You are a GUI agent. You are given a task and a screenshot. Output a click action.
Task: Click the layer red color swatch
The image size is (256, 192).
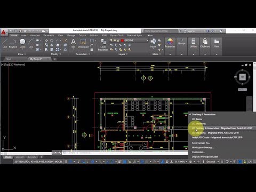tap(122, 41)
